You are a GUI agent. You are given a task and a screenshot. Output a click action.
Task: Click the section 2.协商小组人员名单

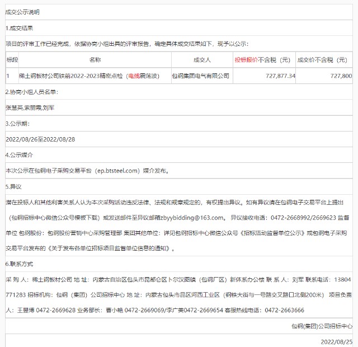tap(32, 92)
